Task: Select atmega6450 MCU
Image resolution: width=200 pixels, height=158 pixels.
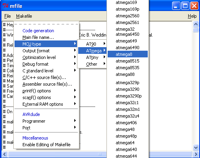Action: click(x=128, y=34)
